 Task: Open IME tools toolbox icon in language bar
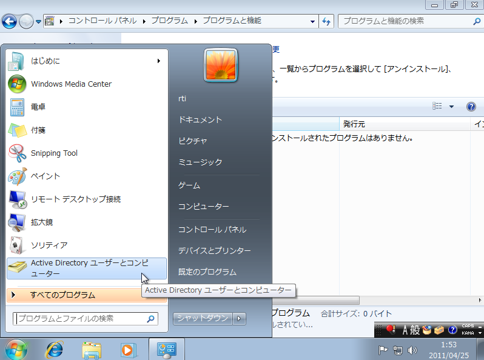tap(439, 330)
